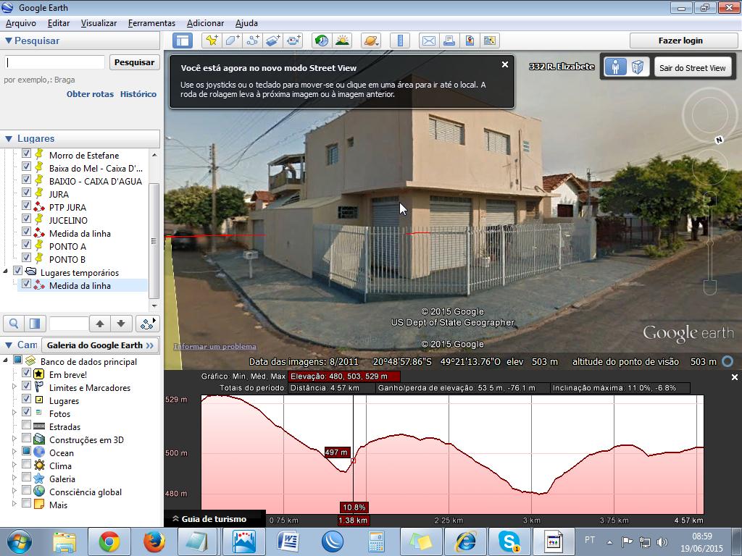The image size is (742, 556).
Task: Collapse the Camadas panel
Action: click(9, 345)
